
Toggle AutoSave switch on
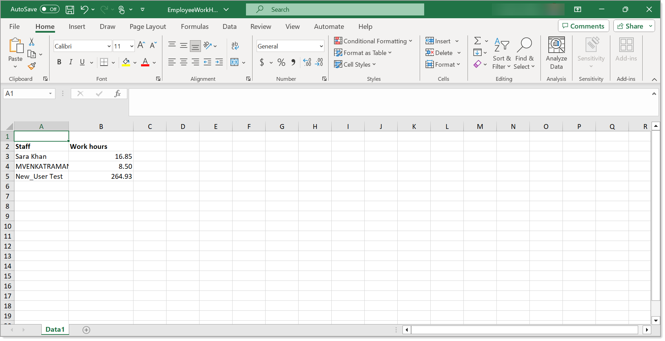pyautogui.click(x=50, y=9)
